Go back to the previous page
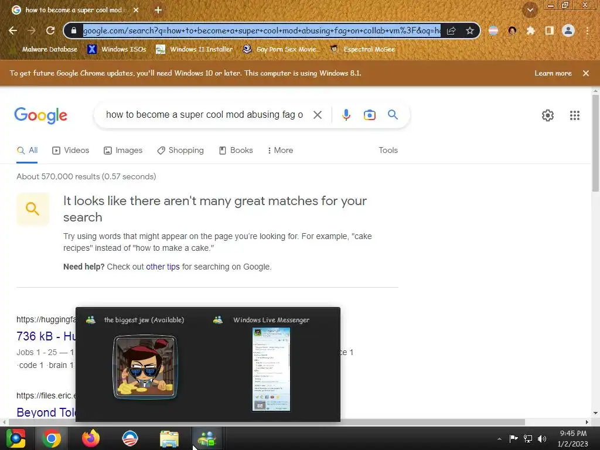This screenshot has height=450, width=600. tap(13, 30)
